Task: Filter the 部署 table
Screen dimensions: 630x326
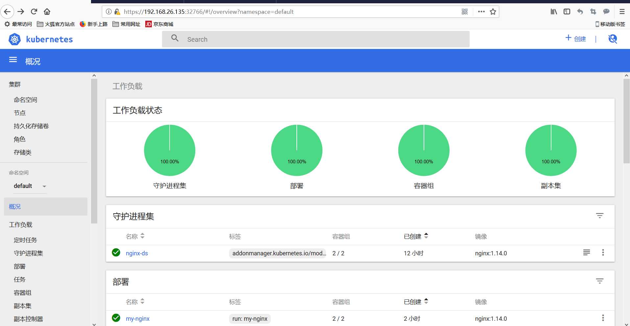Action: (600, 281)
